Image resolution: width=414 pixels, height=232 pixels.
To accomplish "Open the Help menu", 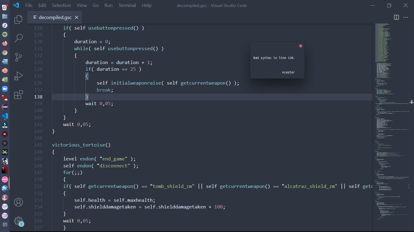I will pos(146,5).
